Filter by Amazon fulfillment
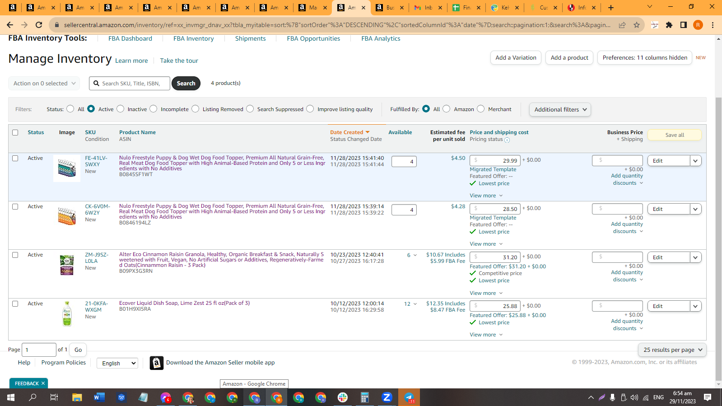 (x=447, y=109)
